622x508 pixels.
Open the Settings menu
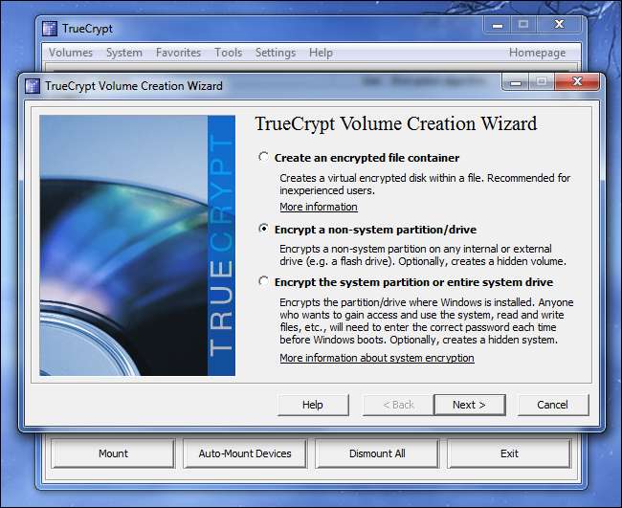click(275, 53)
